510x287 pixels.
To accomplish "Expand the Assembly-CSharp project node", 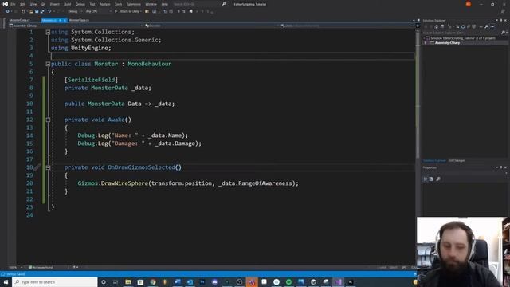I will pos(425,43).
